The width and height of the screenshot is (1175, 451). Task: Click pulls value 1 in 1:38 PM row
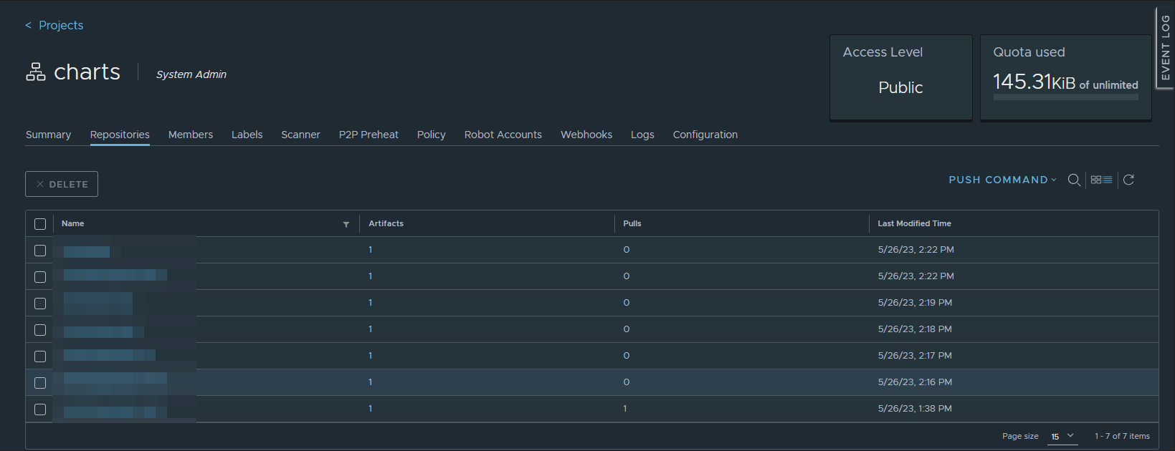(x=625, y=409)
